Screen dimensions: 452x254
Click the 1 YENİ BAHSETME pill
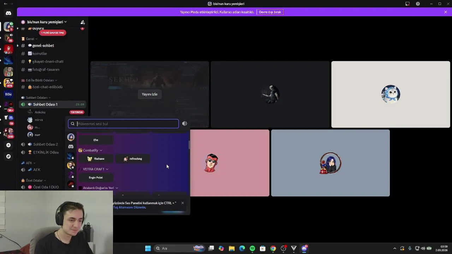click(x=53, y=33)
